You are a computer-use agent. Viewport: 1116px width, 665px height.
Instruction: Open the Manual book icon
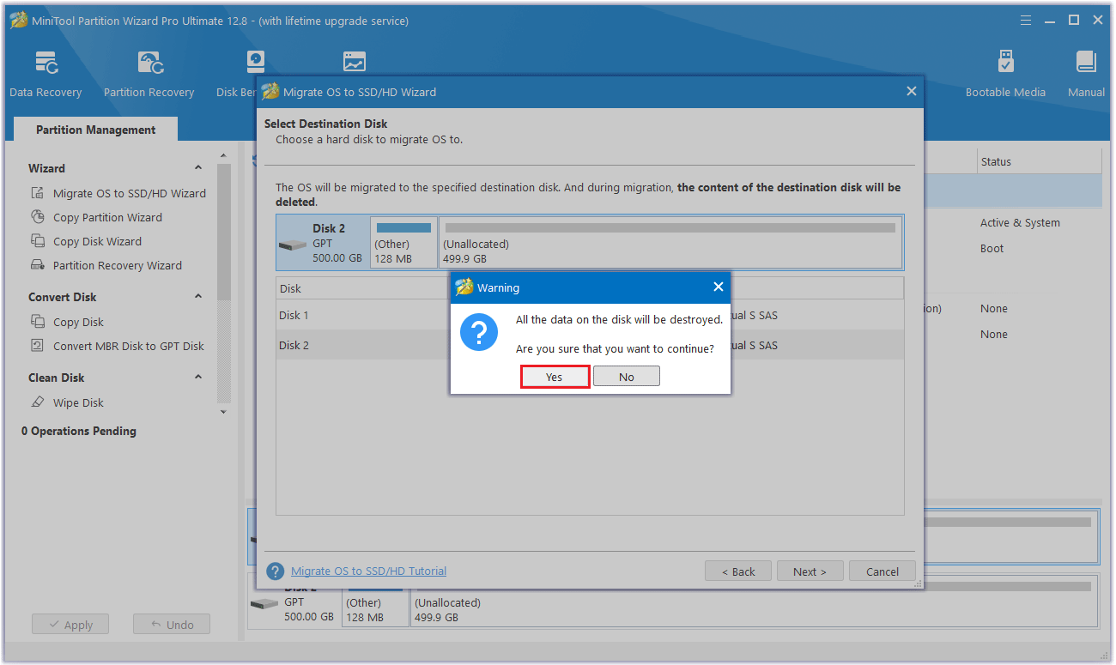click(x=1086, y=74)
